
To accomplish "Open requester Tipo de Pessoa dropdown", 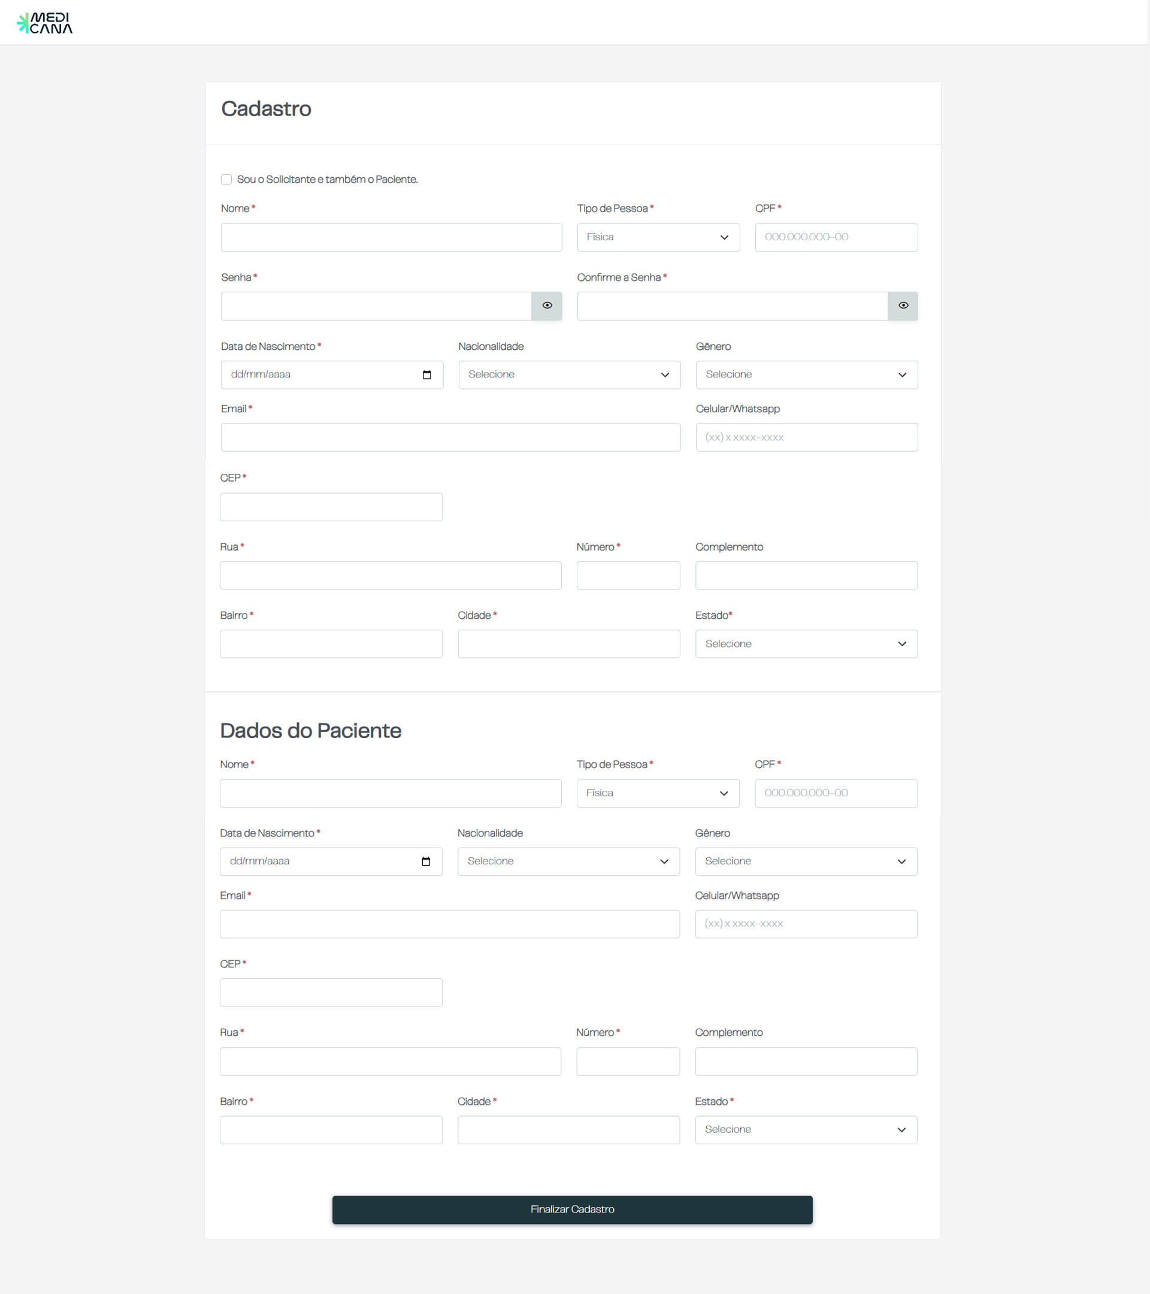I will (x=658, y=237).
